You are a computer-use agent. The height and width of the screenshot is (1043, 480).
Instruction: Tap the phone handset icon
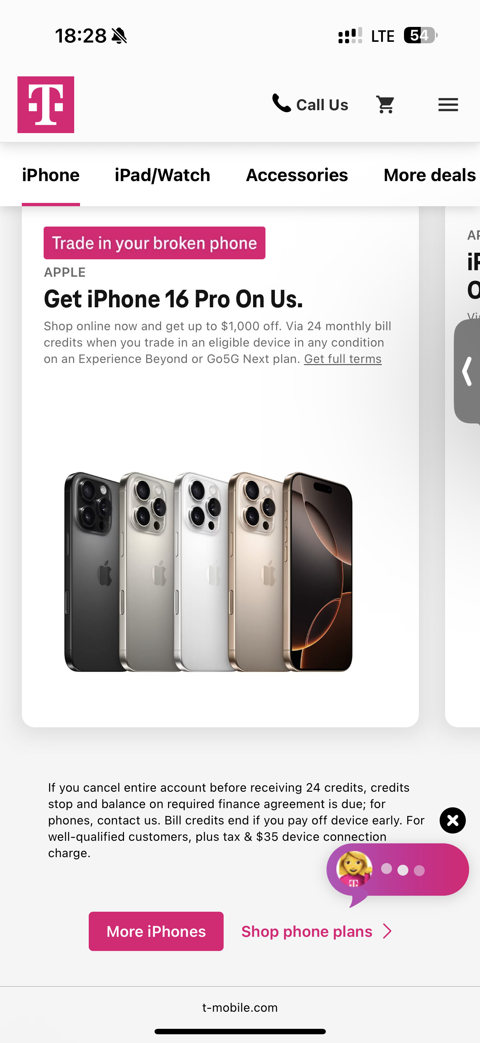click(281, 103)
